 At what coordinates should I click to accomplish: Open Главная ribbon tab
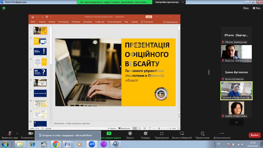(42, 22)
